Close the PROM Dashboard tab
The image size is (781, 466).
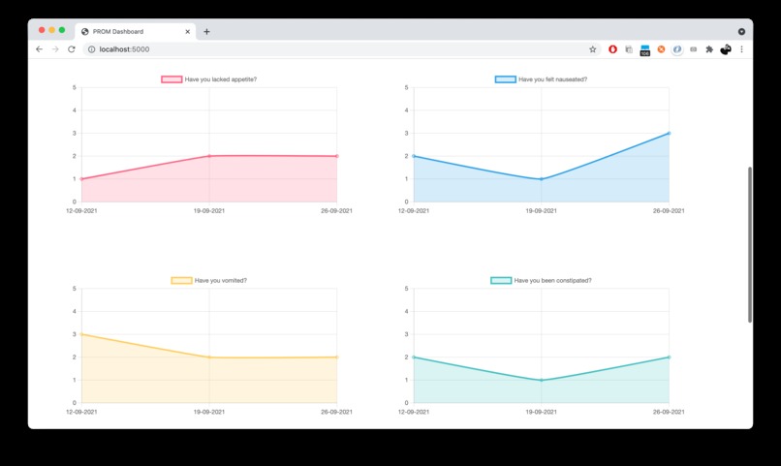coord(187,31)
